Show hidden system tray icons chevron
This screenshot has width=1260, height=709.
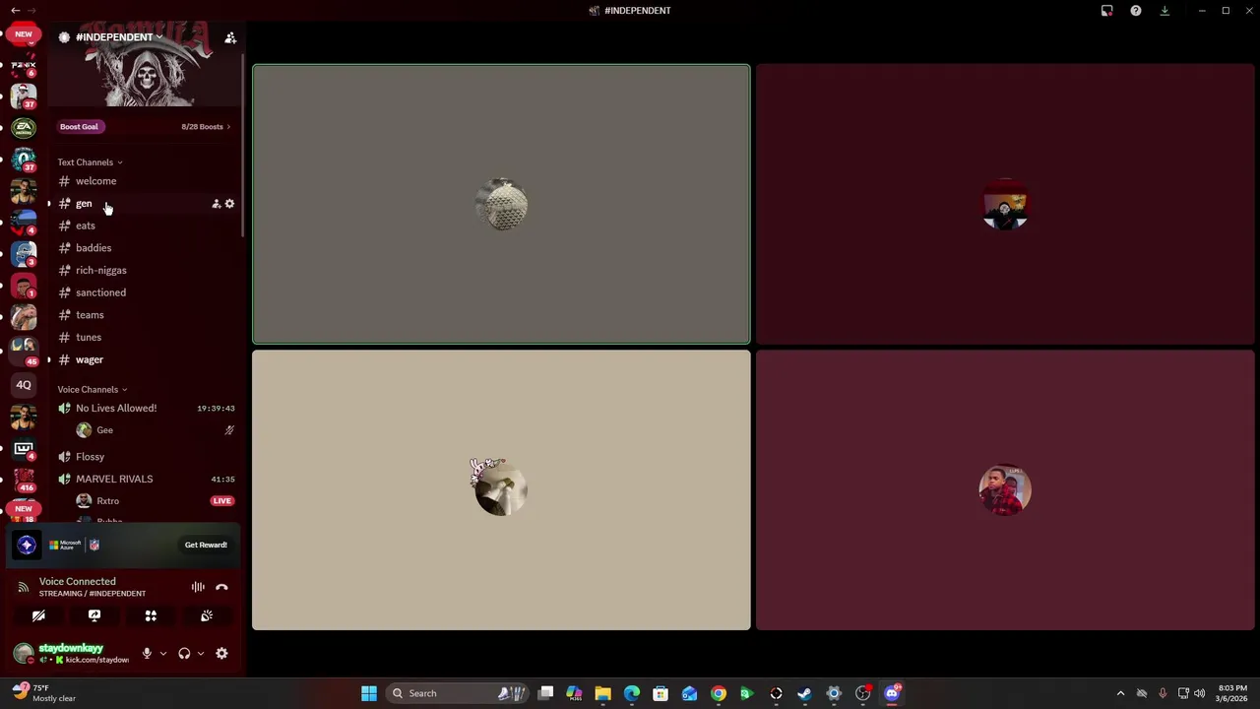[1120, 693]
